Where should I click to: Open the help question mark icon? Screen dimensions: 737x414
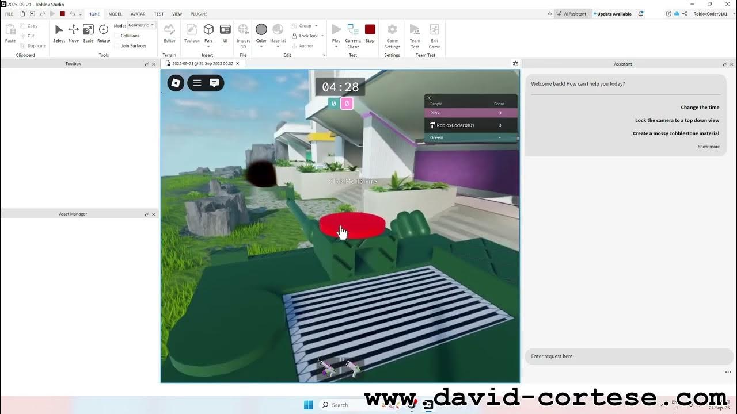tap(668, 14)
